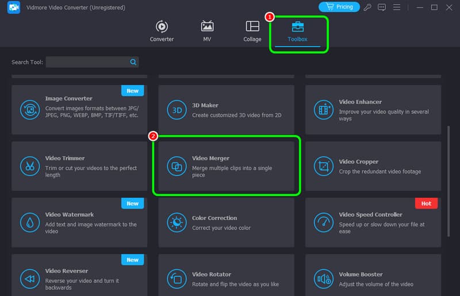Open the Video Enhancer icon

323,110
